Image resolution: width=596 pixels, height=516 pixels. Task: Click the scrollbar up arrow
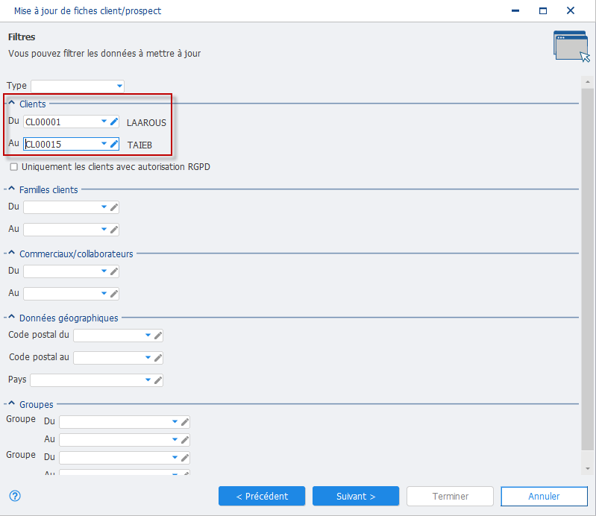587,82
